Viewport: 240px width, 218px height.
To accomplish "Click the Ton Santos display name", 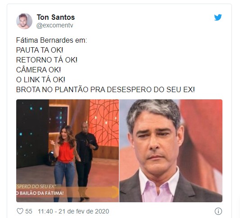I will tap(56, 17).
